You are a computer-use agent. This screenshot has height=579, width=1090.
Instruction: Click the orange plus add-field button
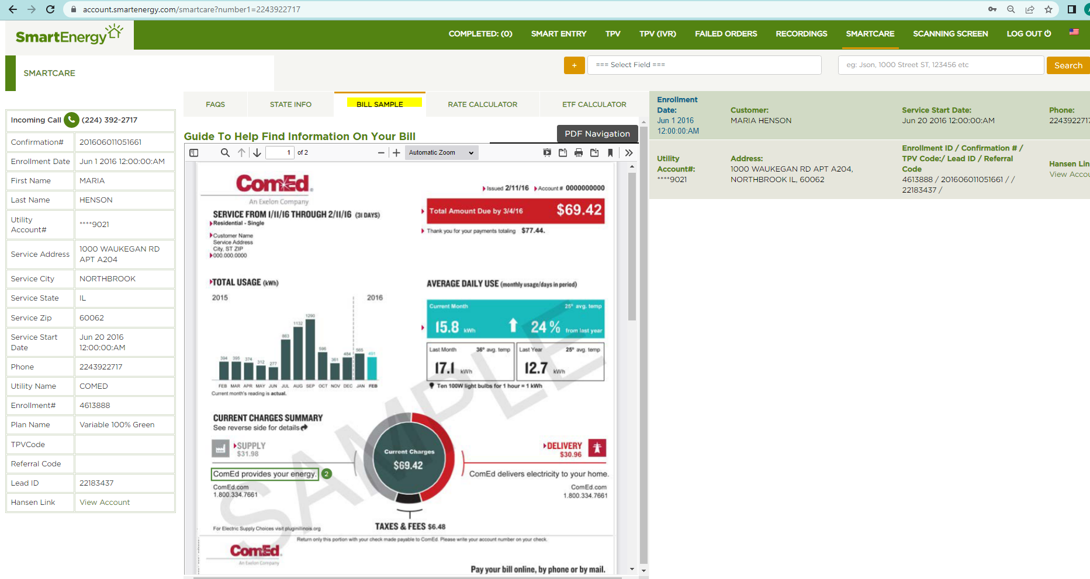(x=574, y=65)
